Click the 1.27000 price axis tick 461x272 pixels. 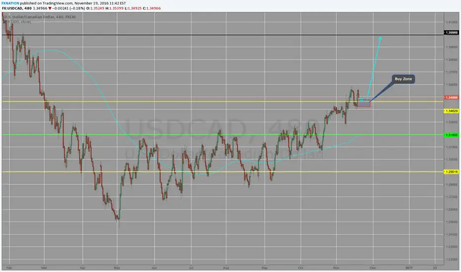452,197
